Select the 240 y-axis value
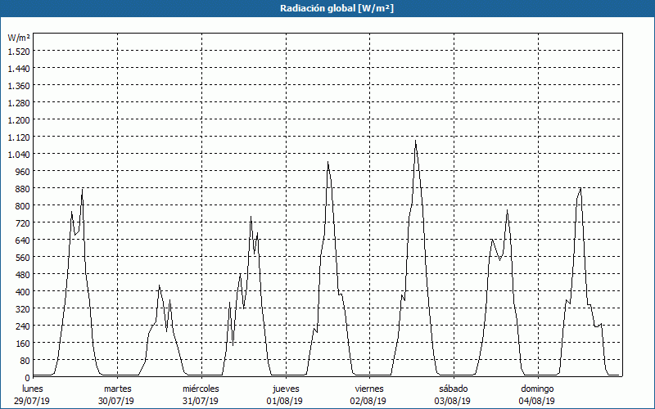 [23, 326]
